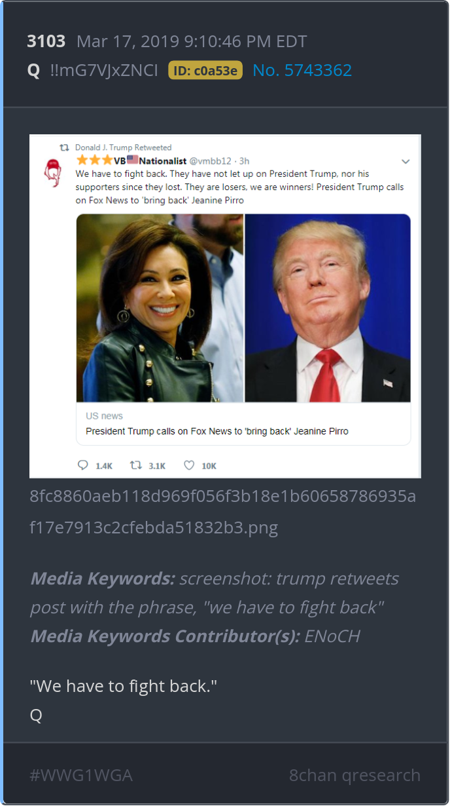Image resolution: width=450 pixels, height=806 pixels.
Task: Open post number link No. 5743362
Action: point(302,70)
